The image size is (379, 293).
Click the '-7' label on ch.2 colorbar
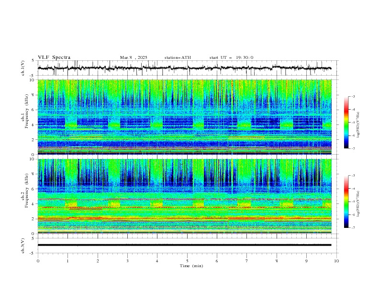(353, 228)
